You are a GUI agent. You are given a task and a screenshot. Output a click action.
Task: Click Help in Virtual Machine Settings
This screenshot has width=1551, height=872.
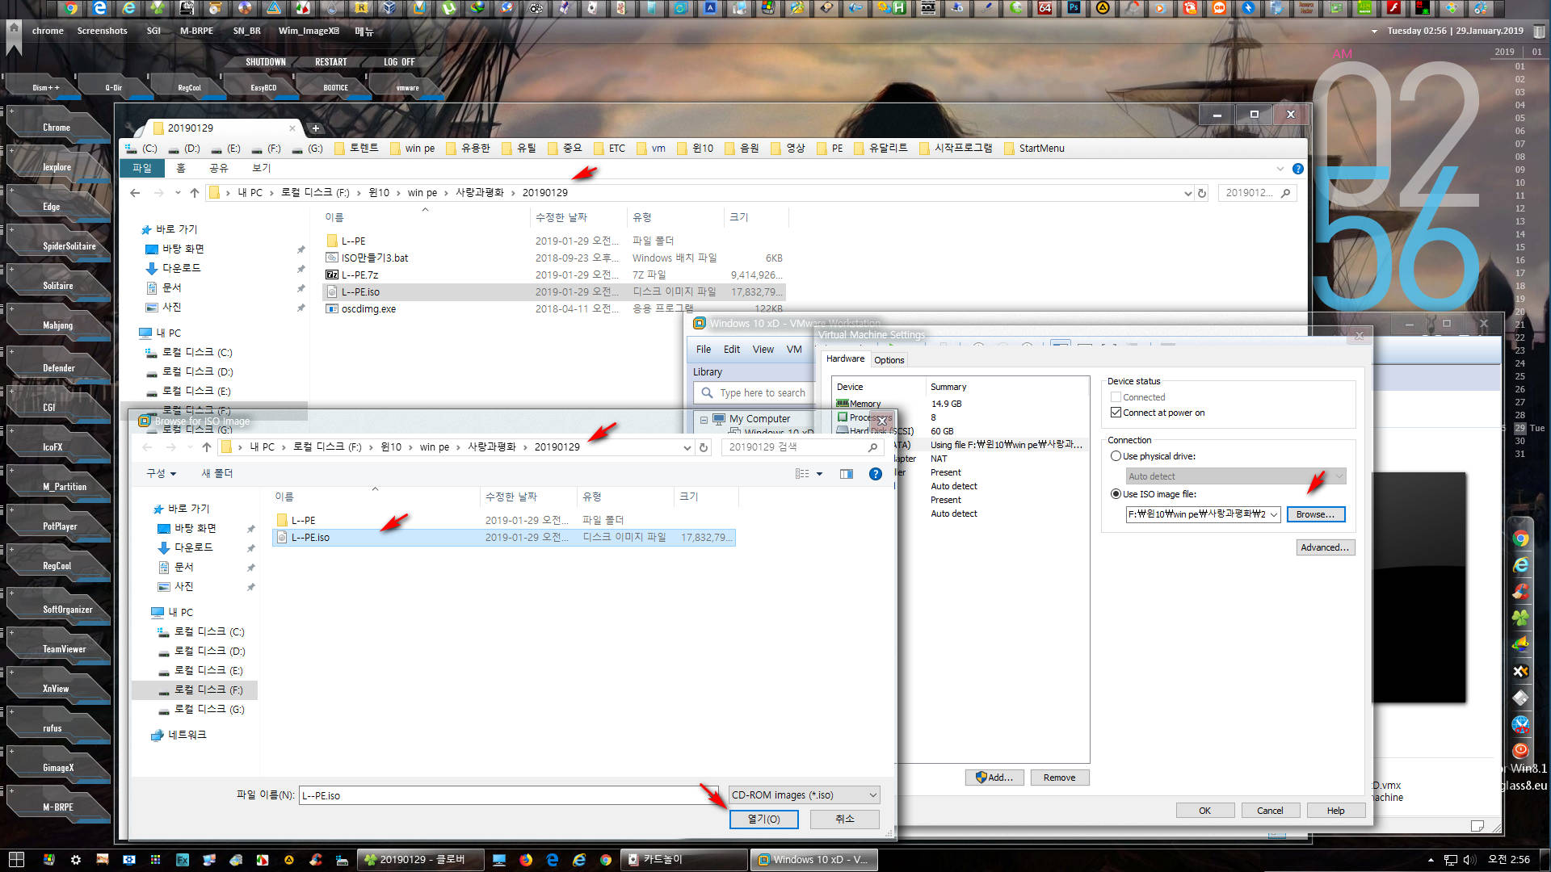tap(1335, 811)
